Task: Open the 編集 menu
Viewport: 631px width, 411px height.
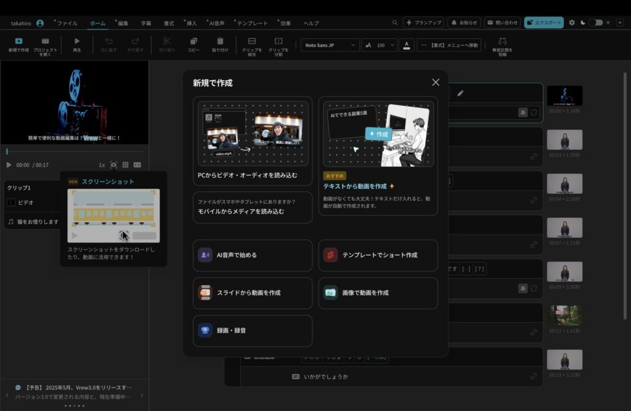Action: coord(123,23)
